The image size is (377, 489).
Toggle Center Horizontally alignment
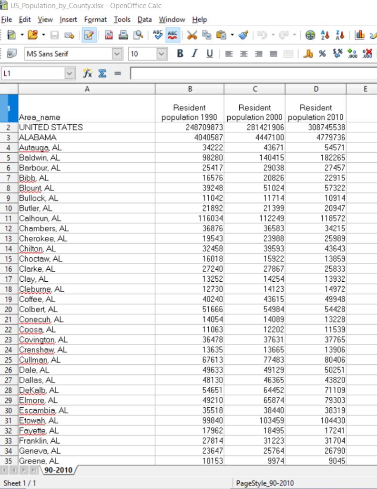[244, 54]
